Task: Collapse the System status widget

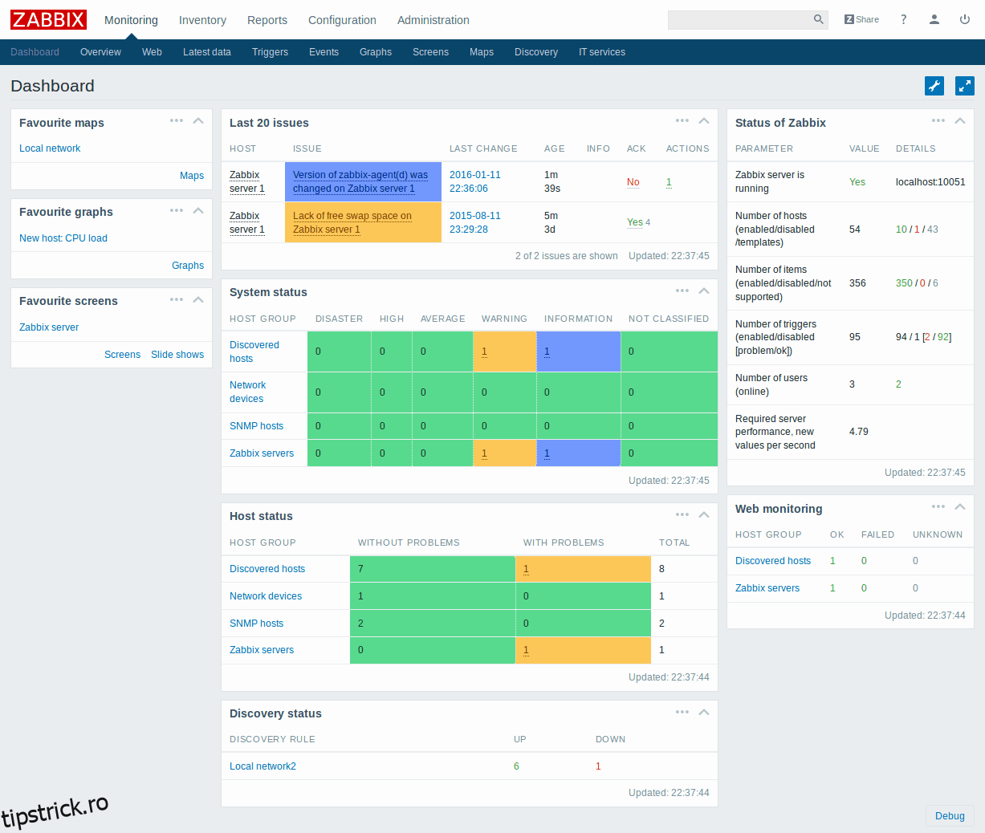Action: 704,291
